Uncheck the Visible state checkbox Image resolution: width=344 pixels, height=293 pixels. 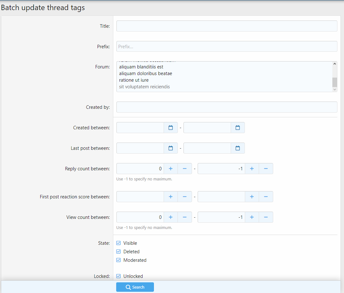click(x=119, y=243)
